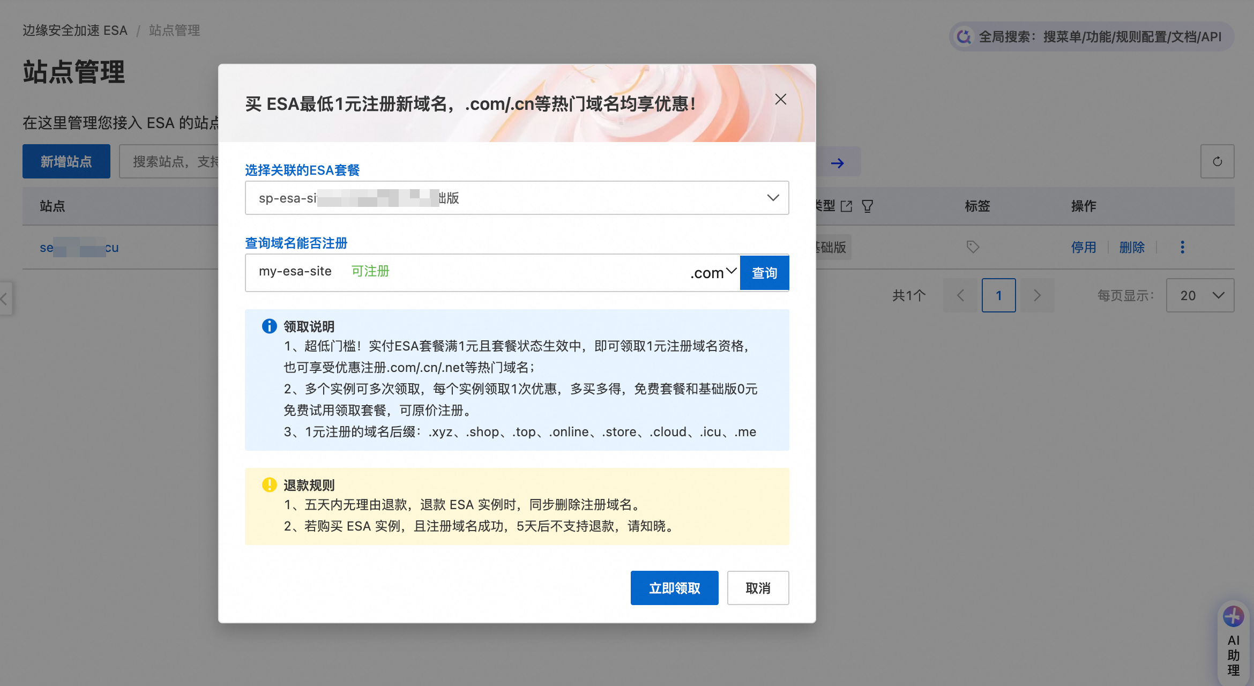Click the 立即领取 button
1254x686 pixels.
tap(674, 588)
